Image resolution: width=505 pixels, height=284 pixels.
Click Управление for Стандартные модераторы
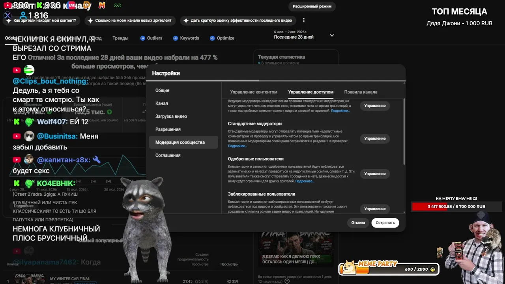(375, 138)
